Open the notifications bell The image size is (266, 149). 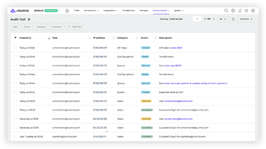click(240, 11)
